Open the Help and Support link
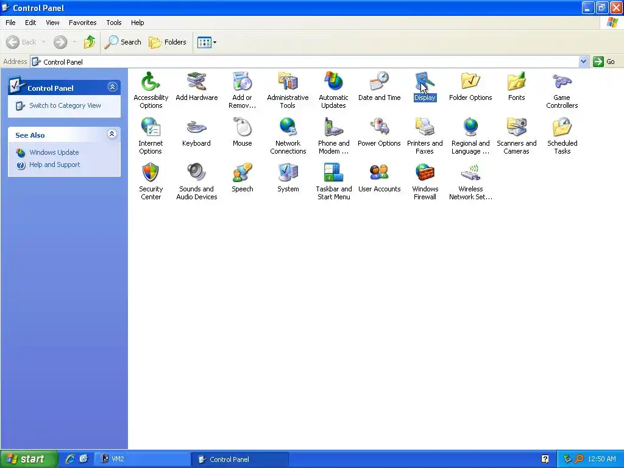 click(x=54, y=165)
